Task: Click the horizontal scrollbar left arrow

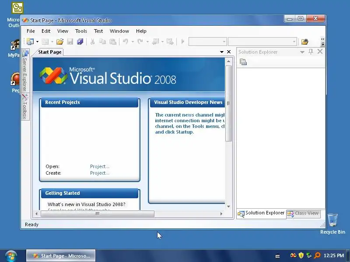Action: click(36, 214)
